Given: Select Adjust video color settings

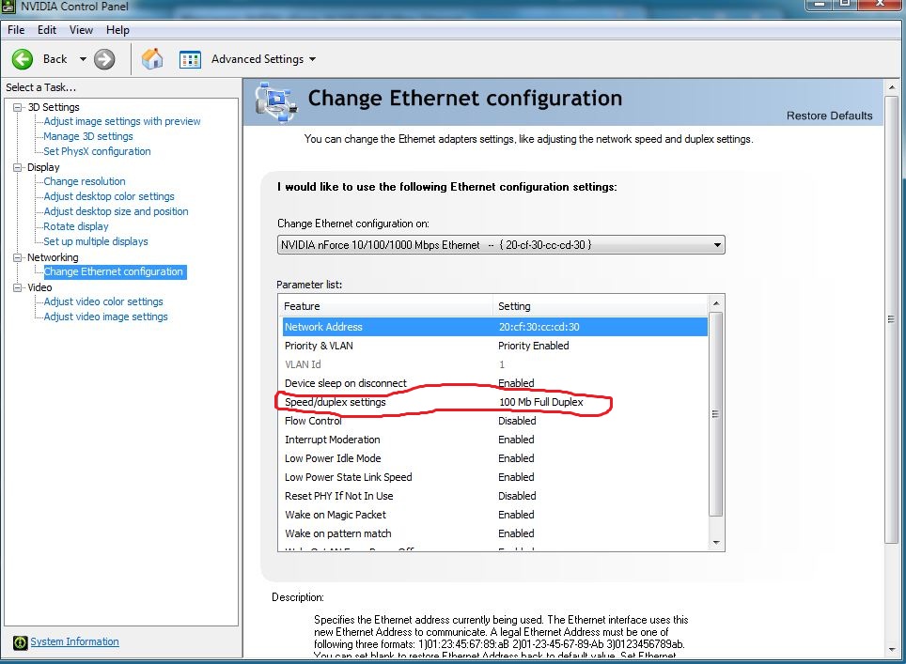Looking at the screenshot, I should click(103, 301).
